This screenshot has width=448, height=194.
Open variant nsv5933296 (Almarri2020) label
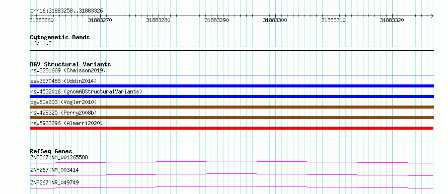click(x=66, y=123)
